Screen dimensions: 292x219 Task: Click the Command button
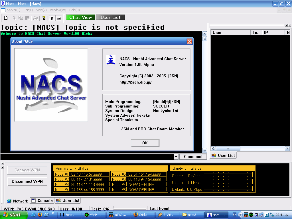[193, 157]
